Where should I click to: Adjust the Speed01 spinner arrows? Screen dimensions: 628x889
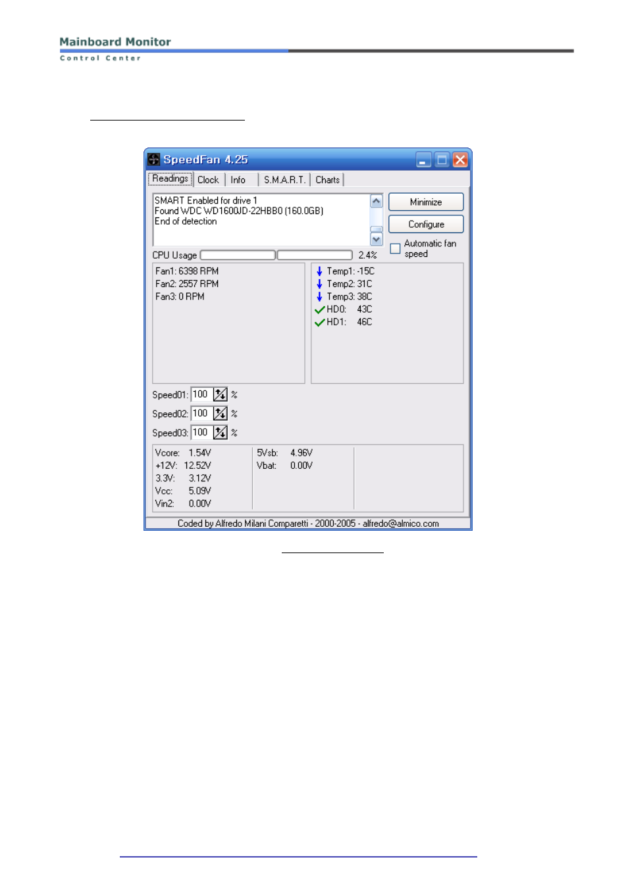pos(221,394)
